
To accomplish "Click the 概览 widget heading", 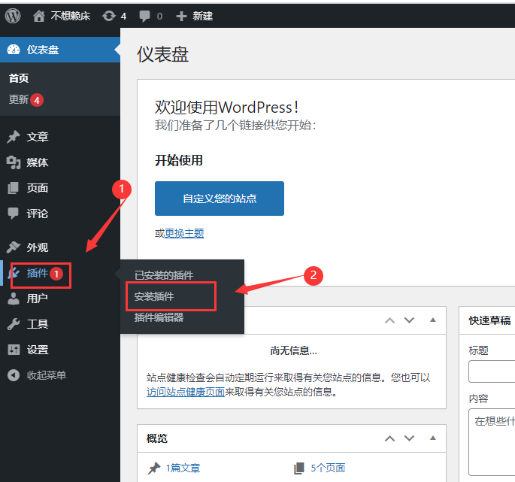I will [x=156, y=438].
